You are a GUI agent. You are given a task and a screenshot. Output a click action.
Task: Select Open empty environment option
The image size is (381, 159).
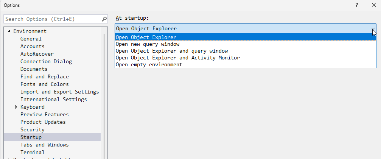[149, 65]
